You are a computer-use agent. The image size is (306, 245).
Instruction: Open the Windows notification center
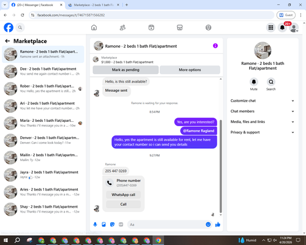tap(298, 240)
